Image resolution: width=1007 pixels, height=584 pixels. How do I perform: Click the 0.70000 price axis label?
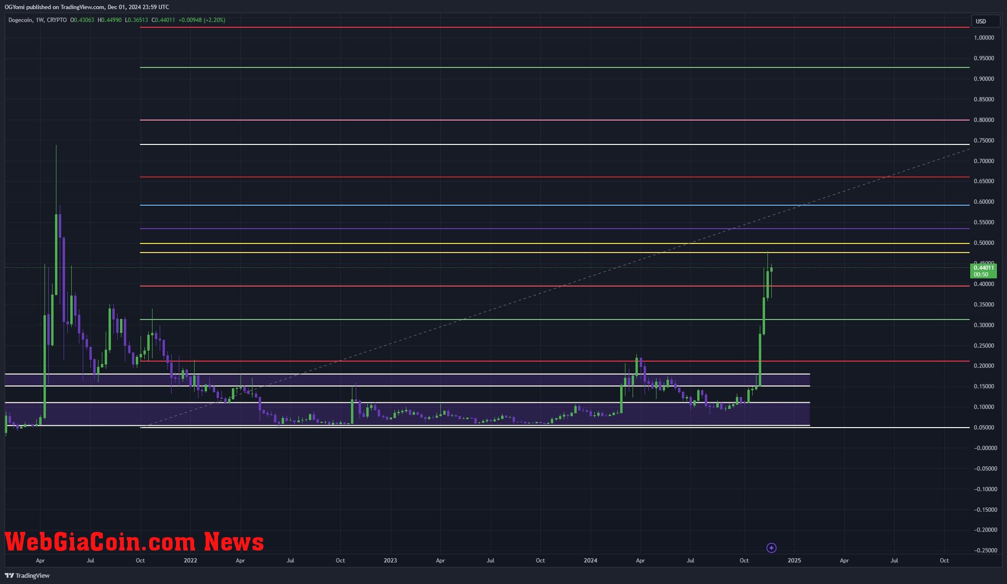tap(984, 161)
